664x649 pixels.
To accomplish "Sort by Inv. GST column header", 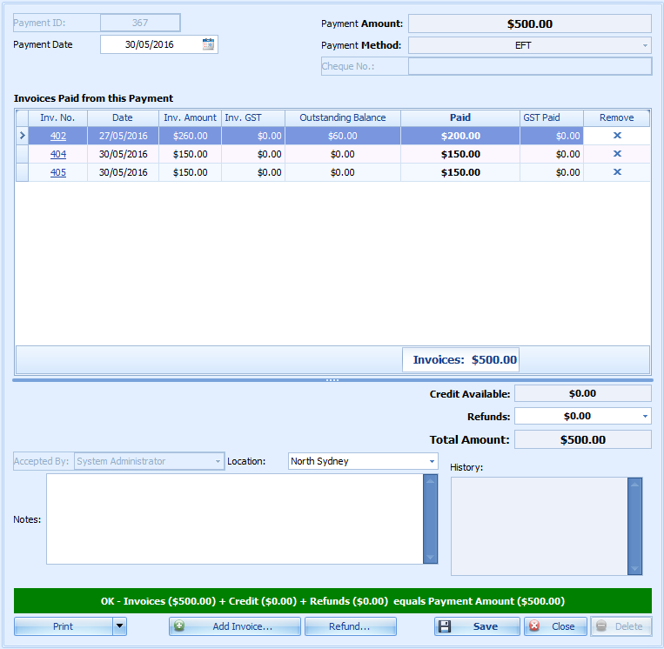I will coord(253,117).
